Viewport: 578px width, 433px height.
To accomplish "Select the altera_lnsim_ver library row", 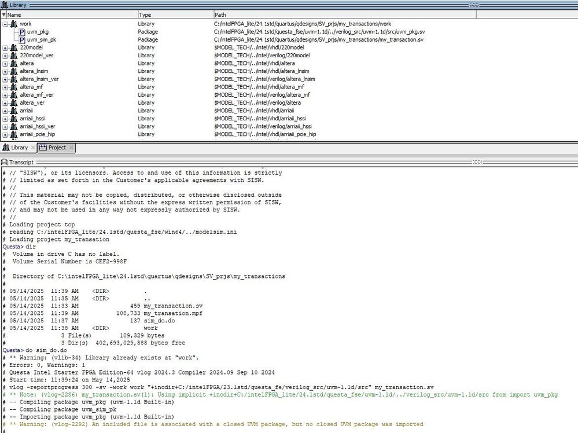I will tap(39, 79).
